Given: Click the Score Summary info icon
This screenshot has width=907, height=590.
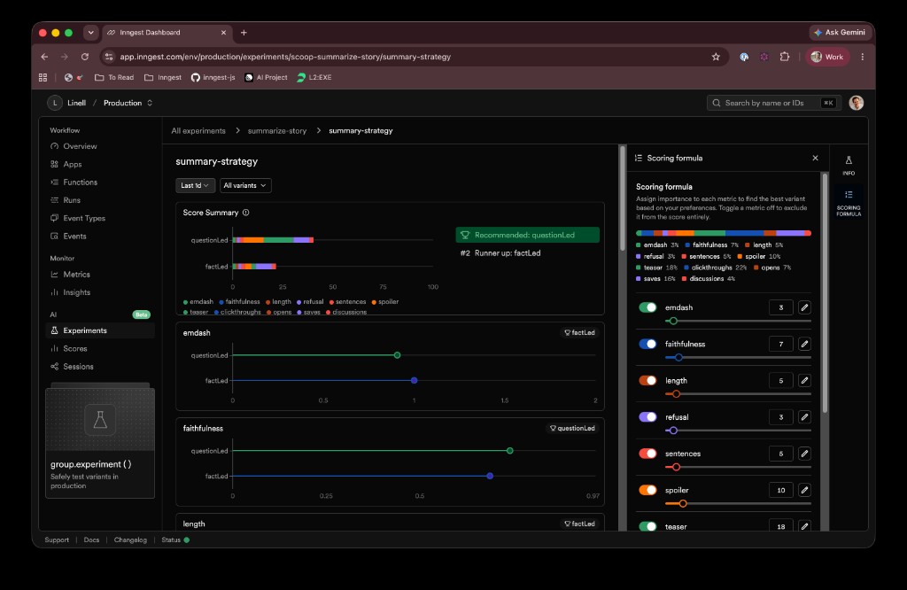Looking at the screenshot, I should (x=246, y=213).
